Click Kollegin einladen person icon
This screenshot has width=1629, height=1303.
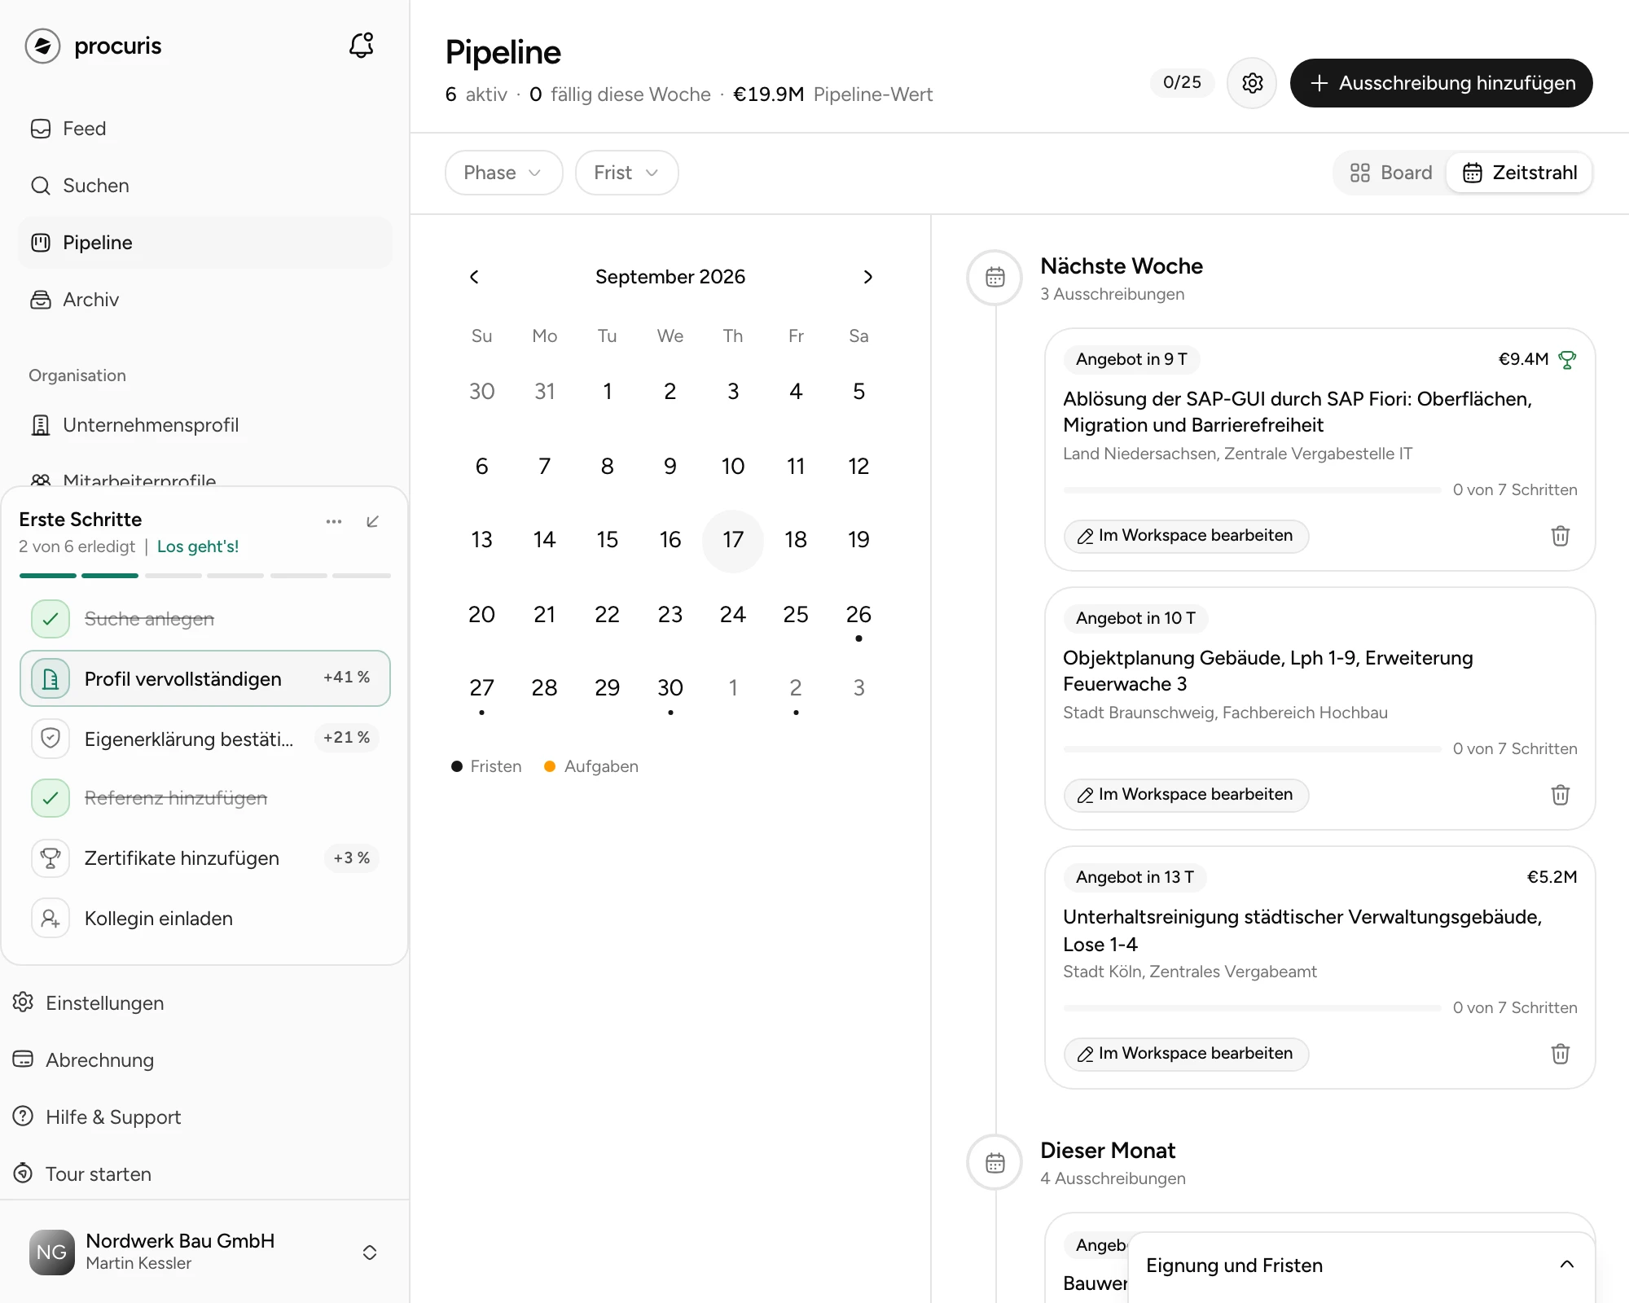tap(50, 919)
